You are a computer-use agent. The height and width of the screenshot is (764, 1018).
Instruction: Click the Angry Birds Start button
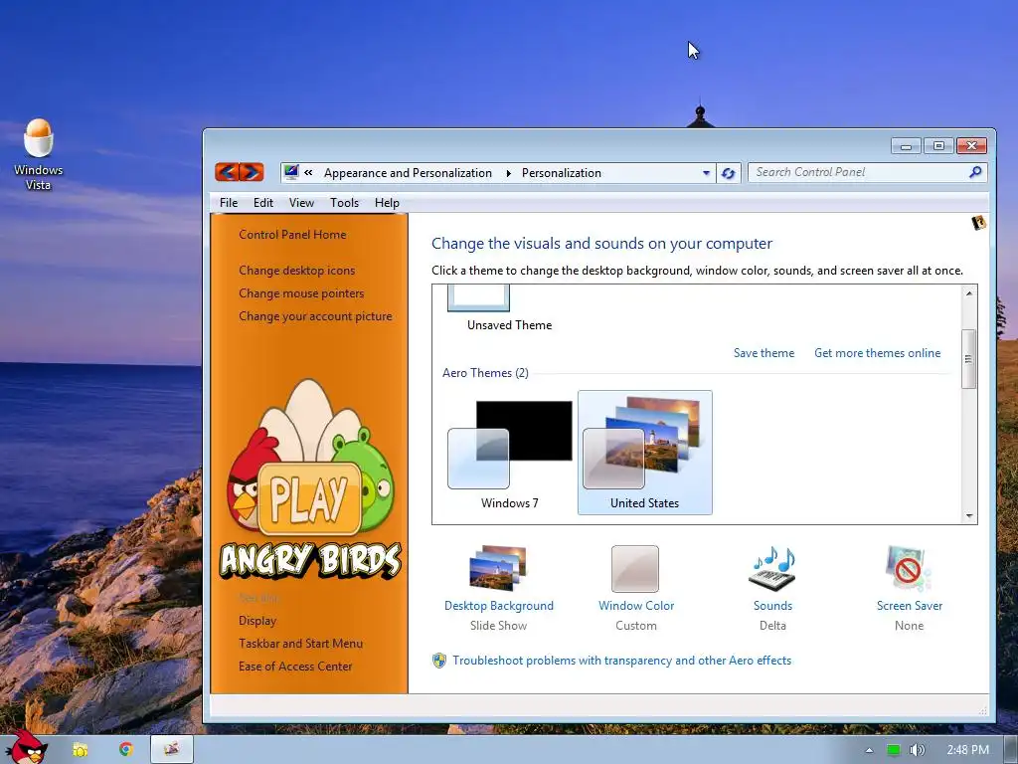(26, 747)
